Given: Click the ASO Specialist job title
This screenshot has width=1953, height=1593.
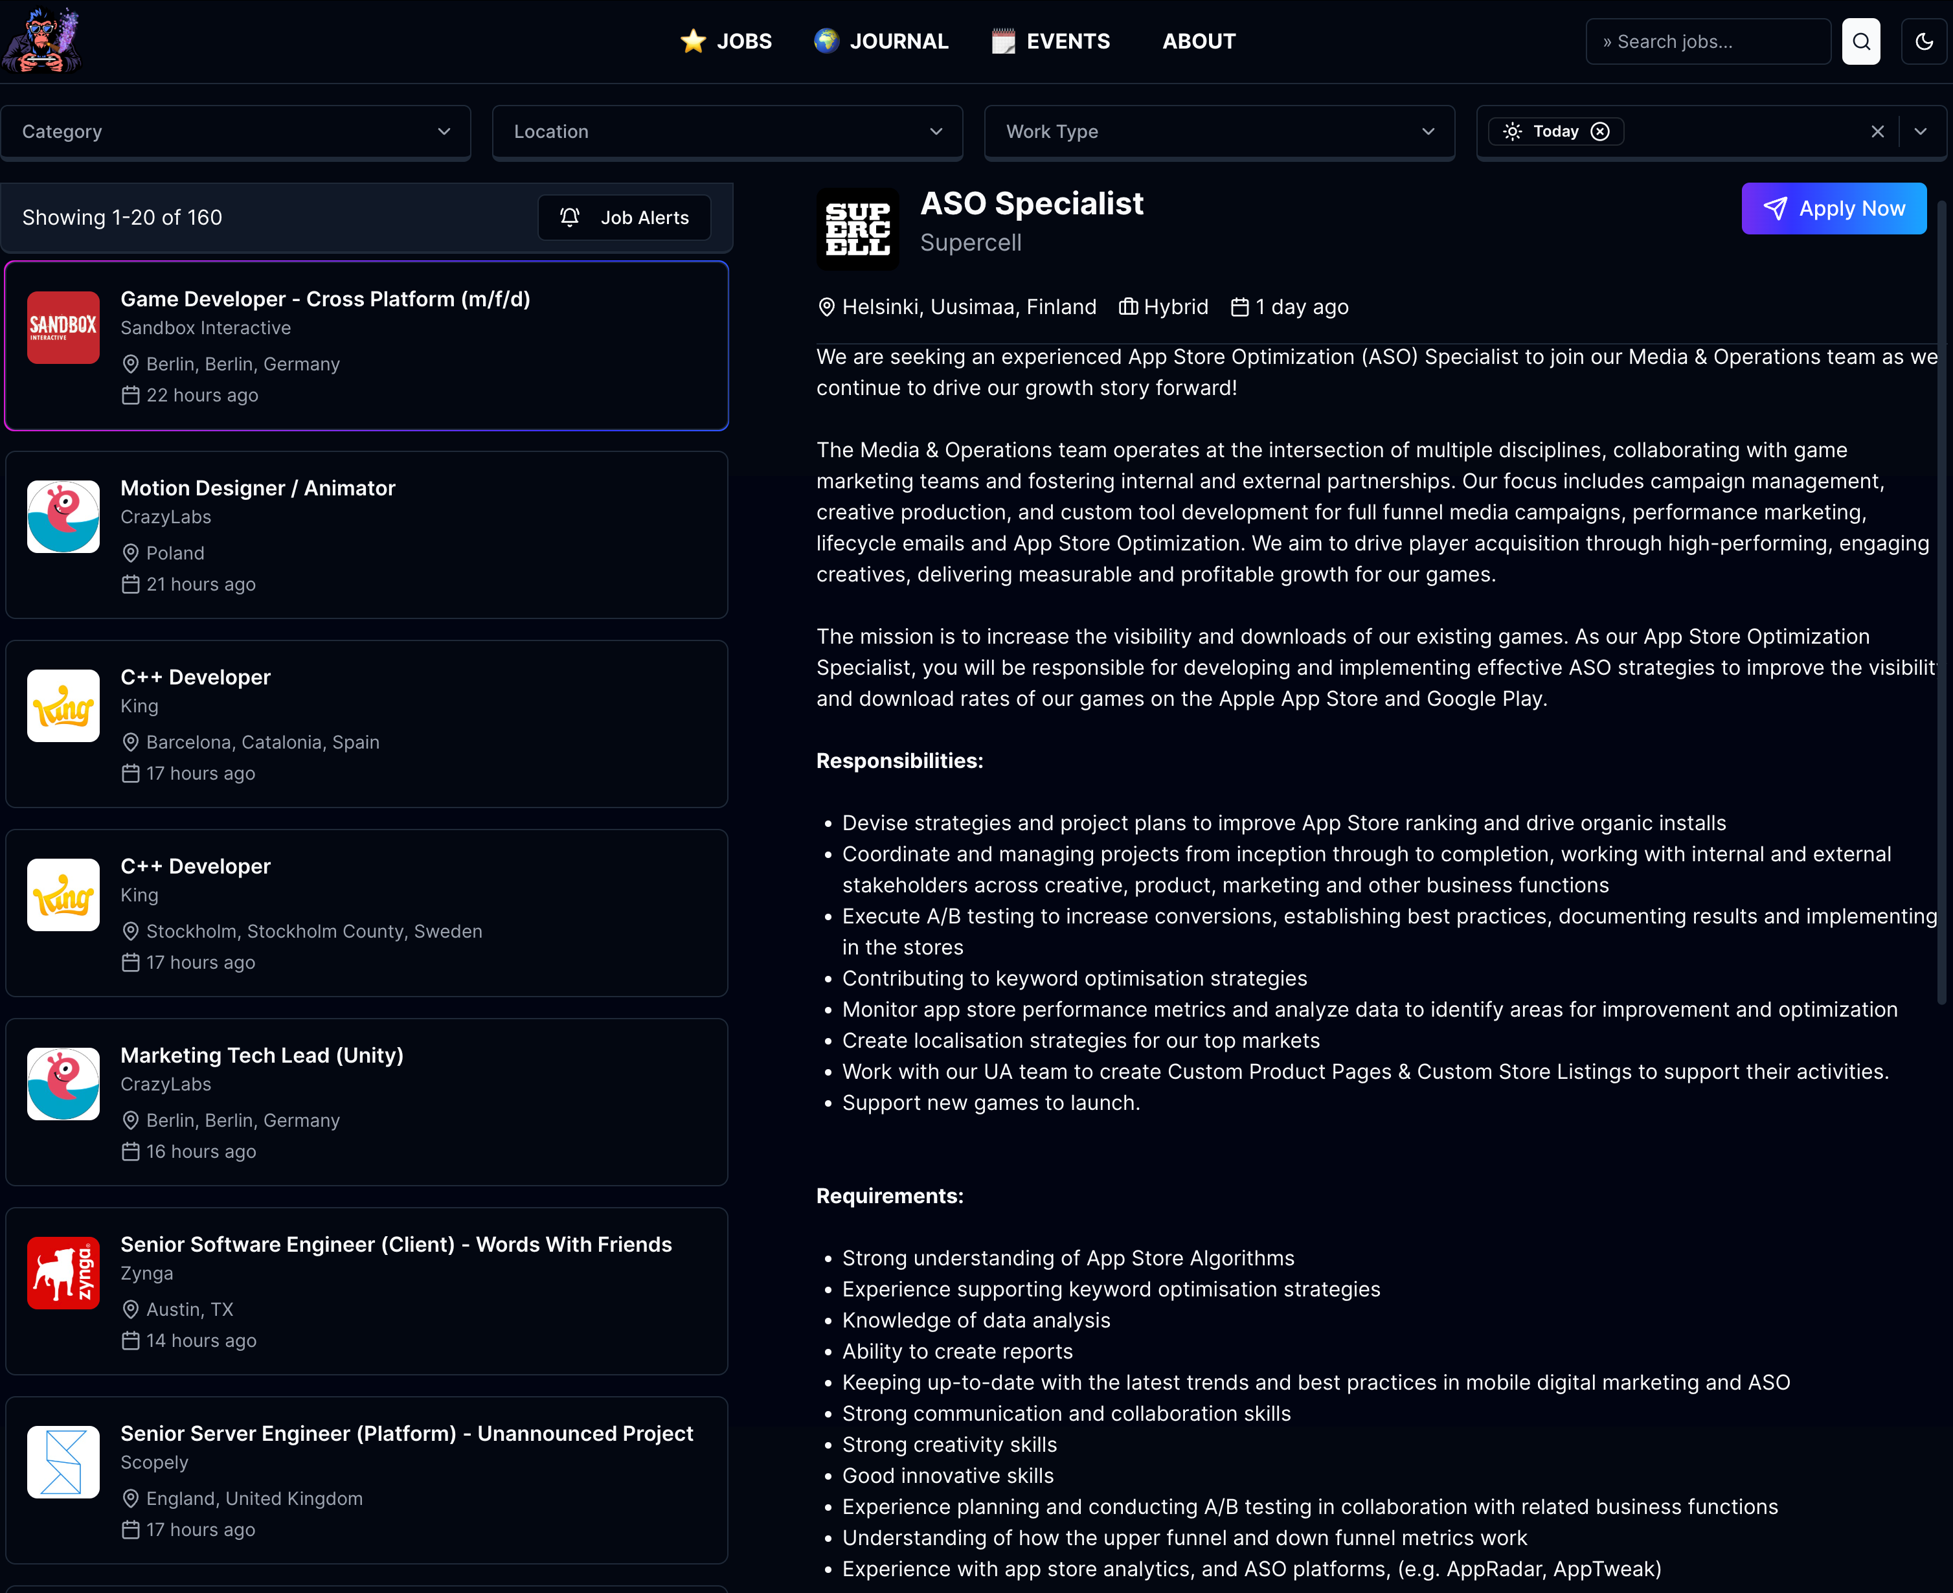Looking at the screenshot, I should tap(1032, 204).
